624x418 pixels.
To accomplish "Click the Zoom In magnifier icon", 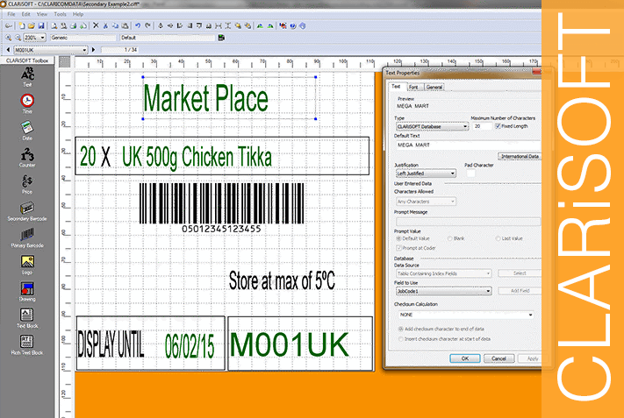I will click(8, 38).
